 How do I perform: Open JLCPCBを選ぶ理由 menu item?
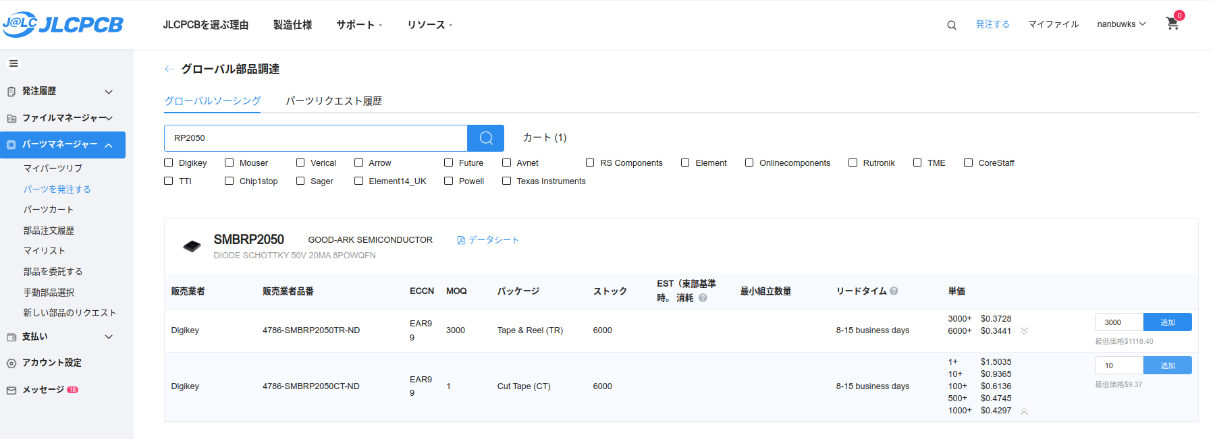(x=206, y=25)
